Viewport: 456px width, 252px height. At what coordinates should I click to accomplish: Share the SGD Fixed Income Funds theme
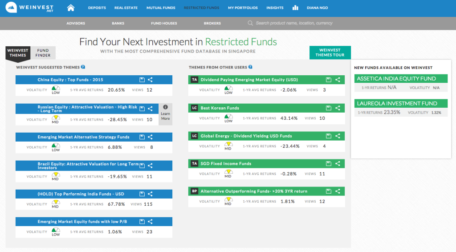(x=338, y=164)
